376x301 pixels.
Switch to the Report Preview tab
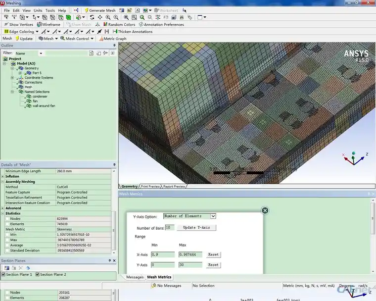(174, 186)
